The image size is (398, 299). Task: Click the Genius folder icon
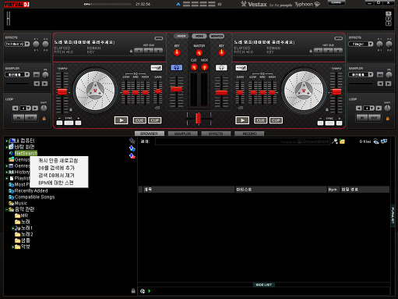pos(11,159)
